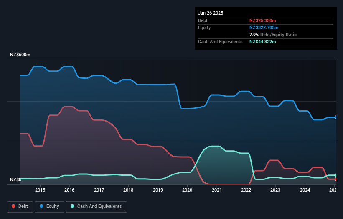
Task: Click the NZ$600m y-axis label
Action: pyautogui.click(x=20, y=55)
